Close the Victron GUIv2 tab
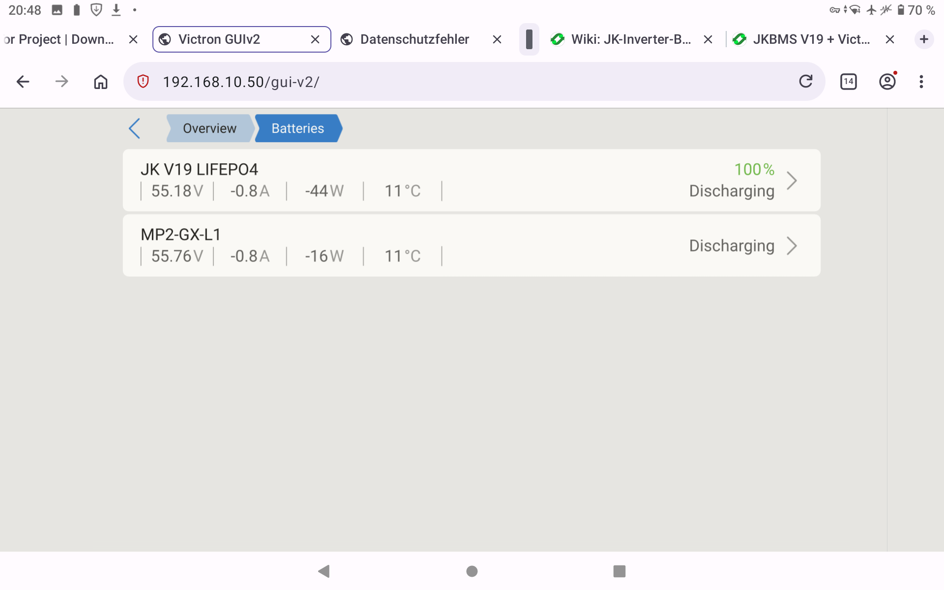Screen dimensions: 944x590 (x=315, y=39)
